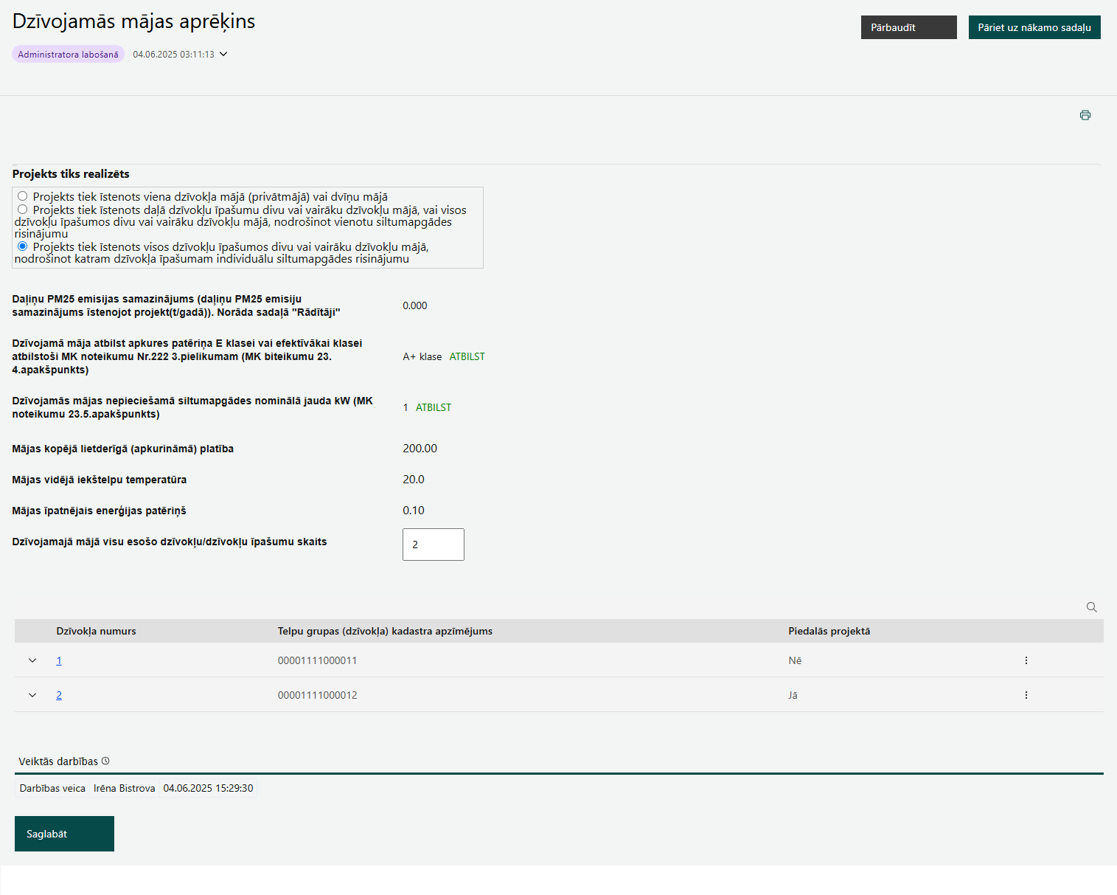Screen dimensions: 1117x895
Task: Click the Saglabāt button
Action: click(64, 834)
